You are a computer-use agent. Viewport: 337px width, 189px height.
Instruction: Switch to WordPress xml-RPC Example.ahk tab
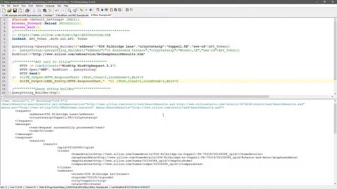point(72,15)
